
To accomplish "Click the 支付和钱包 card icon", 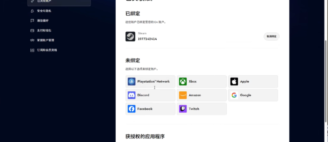I will 32,30.
